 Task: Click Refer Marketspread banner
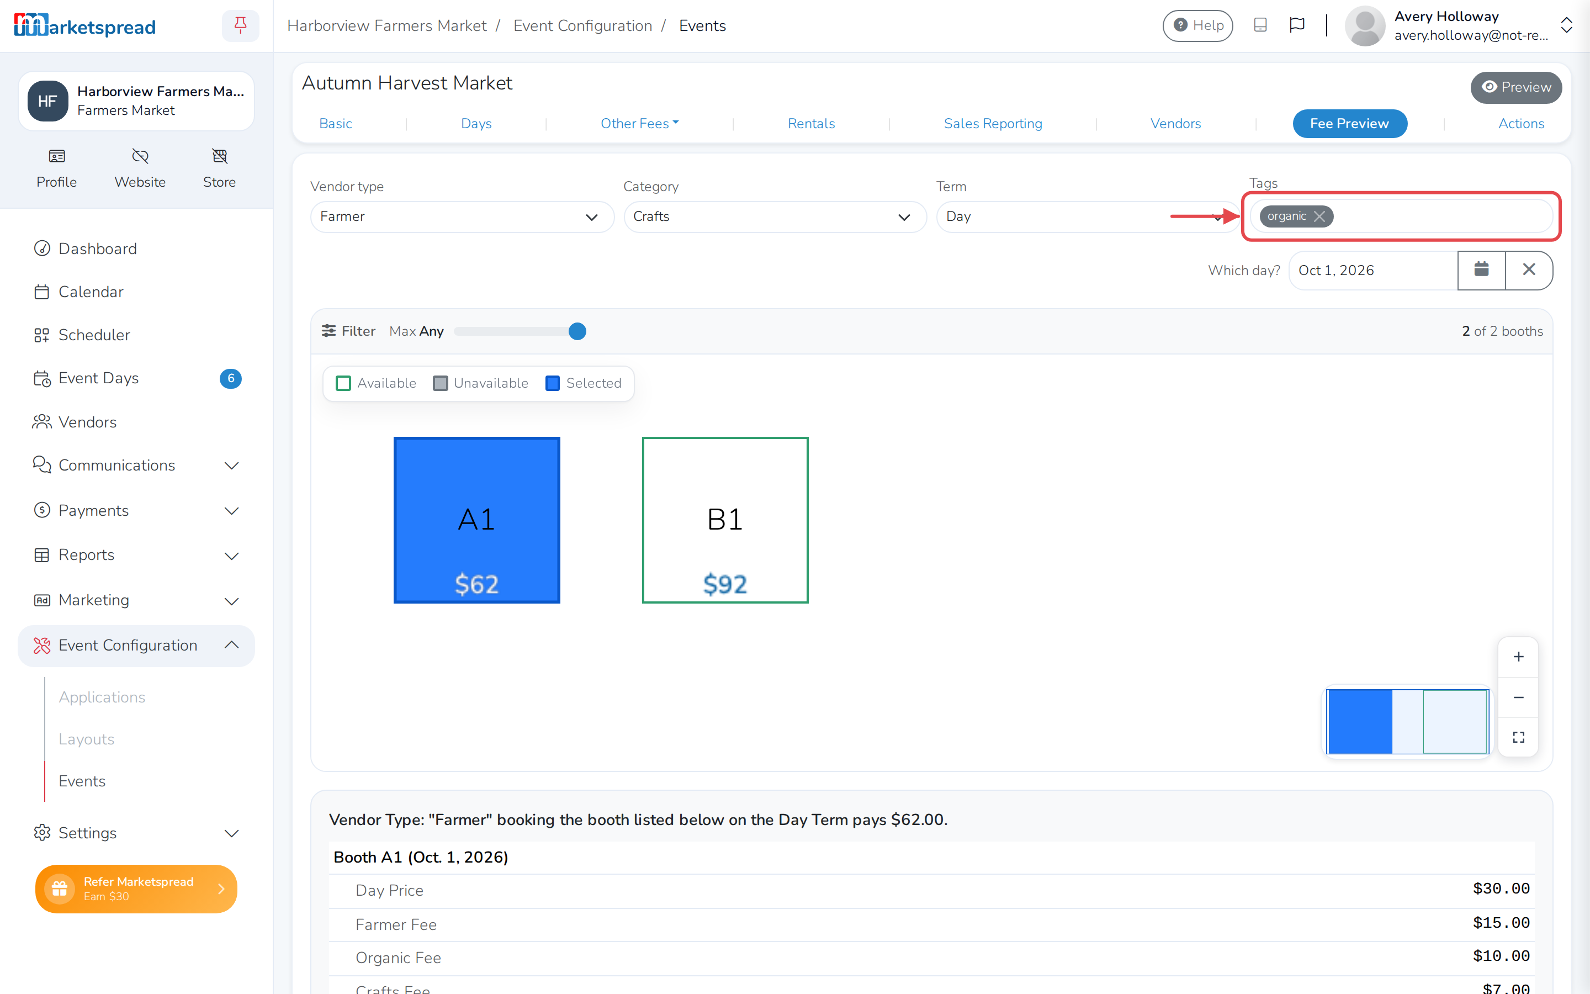click(136, 889)
